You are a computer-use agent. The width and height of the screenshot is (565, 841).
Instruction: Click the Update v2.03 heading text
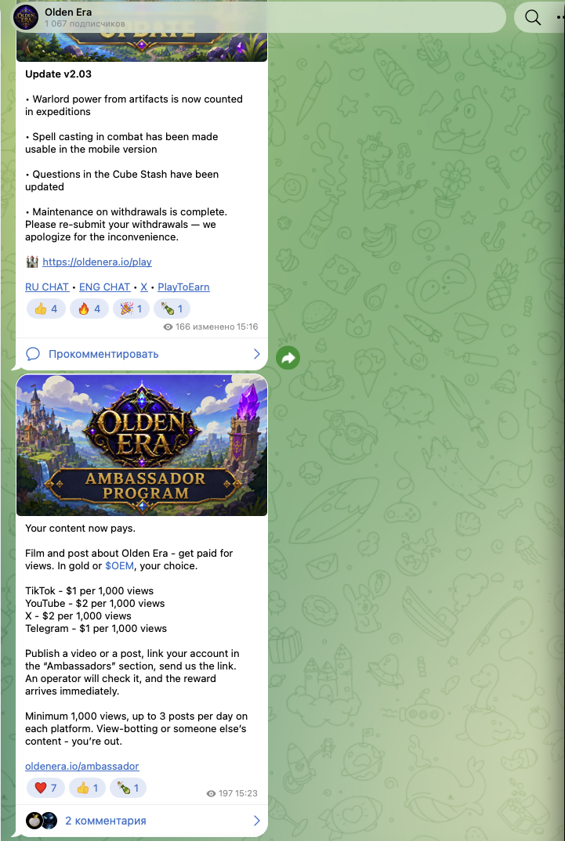(x=59, y=74)
